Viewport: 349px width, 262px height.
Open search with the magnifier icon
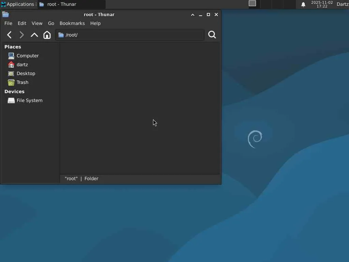(x=212, y=35)
